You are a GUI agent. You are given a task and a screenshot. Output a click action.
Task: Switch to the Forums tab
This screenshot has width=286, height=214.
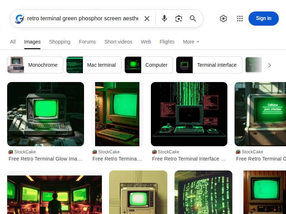[87, 42]
